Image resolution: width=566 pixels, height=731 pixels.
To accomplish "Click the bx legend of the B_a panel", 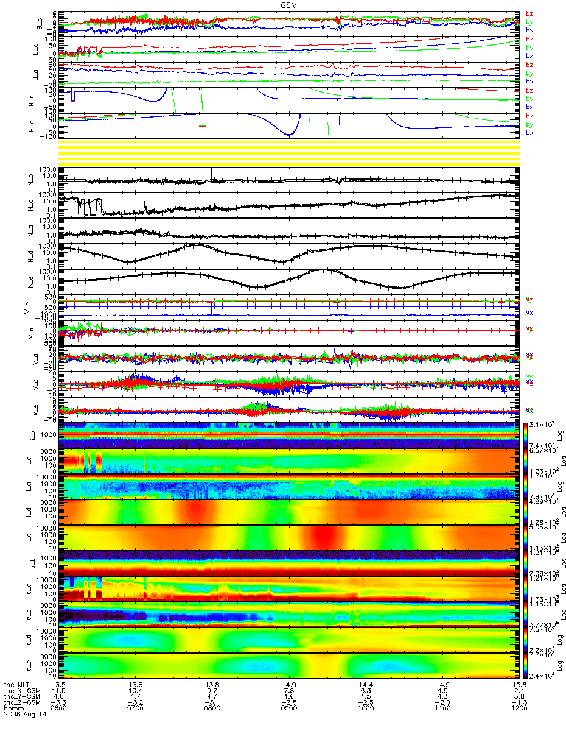I will coord(530,82).
